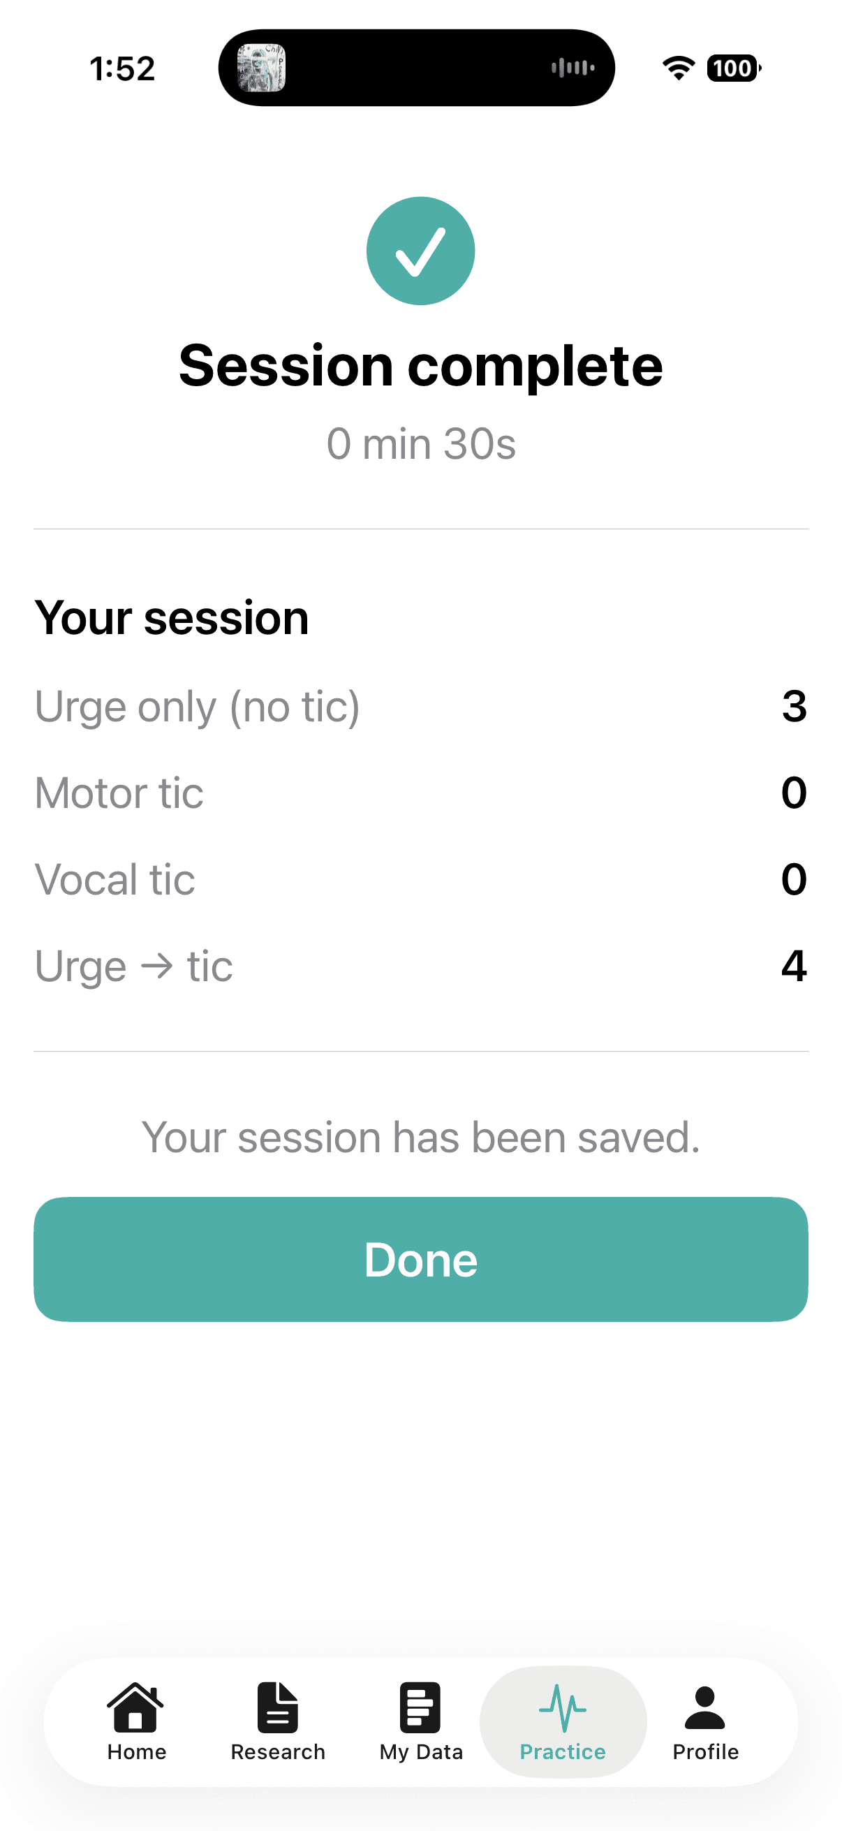Tap the 0 min 30s duration text
The width and height of the screenshot is (842, 1831).
click(420, 444)
